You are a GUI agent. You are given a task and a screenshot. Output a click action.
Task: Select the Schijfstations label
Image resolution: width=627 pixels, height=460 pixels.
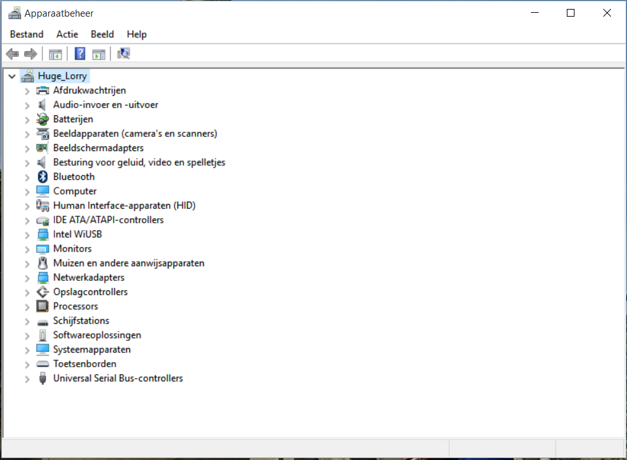[x=81, y=321]
